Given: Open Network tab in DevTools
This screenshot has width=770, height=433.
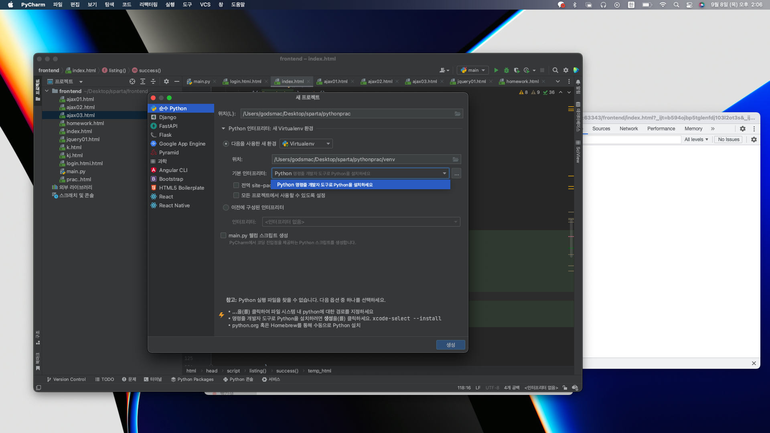Looking at the screenshot, I should [x=628, y=129].
